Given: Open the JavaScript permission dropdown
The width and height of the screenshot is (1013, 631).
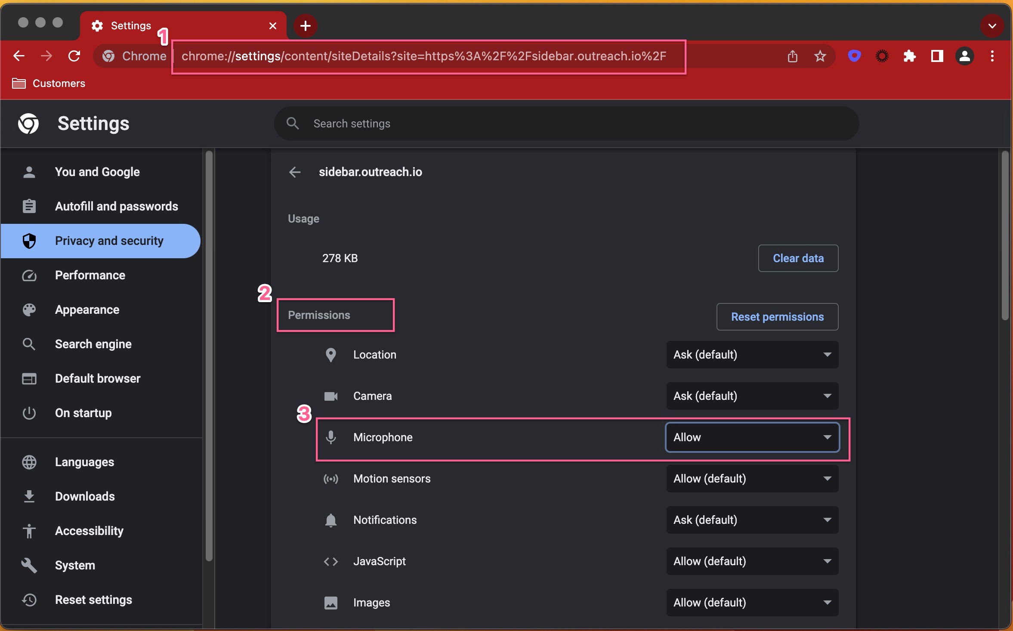Looking at the screenshot, I should point(752,561).
